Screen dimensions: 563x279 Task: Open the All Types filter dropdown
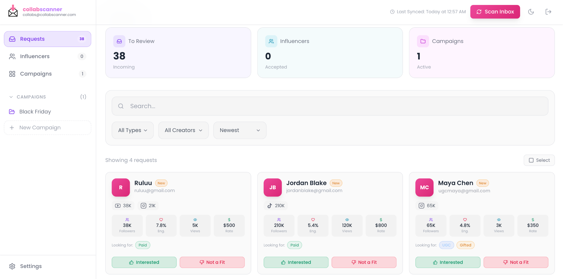(132, 130)
